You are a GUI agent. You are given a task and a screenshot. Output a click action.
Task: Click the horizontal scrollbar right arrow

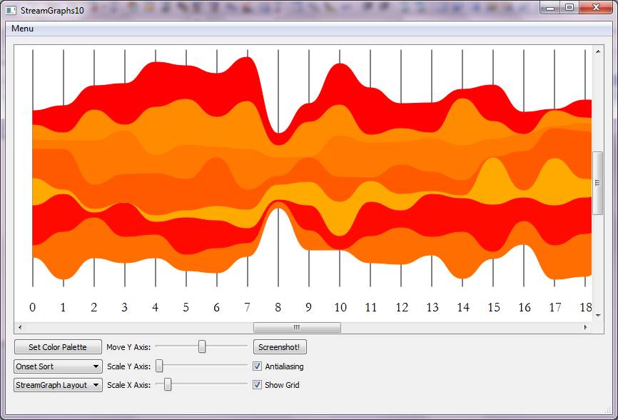tap(586, 328)
